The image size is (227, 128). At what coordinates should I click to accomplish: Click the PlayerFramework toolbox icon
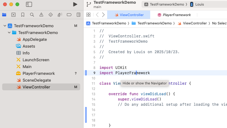click(x=18, y=73)
